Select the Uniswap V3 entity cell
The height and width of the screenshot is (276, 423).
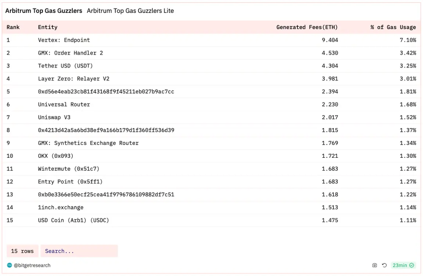click(x=54, y=118)
